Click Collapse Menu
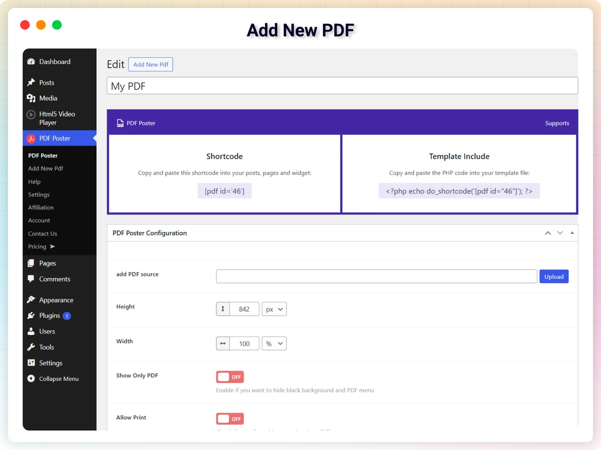The width and height of the screenshot is (601, 450). pos(60,378)
